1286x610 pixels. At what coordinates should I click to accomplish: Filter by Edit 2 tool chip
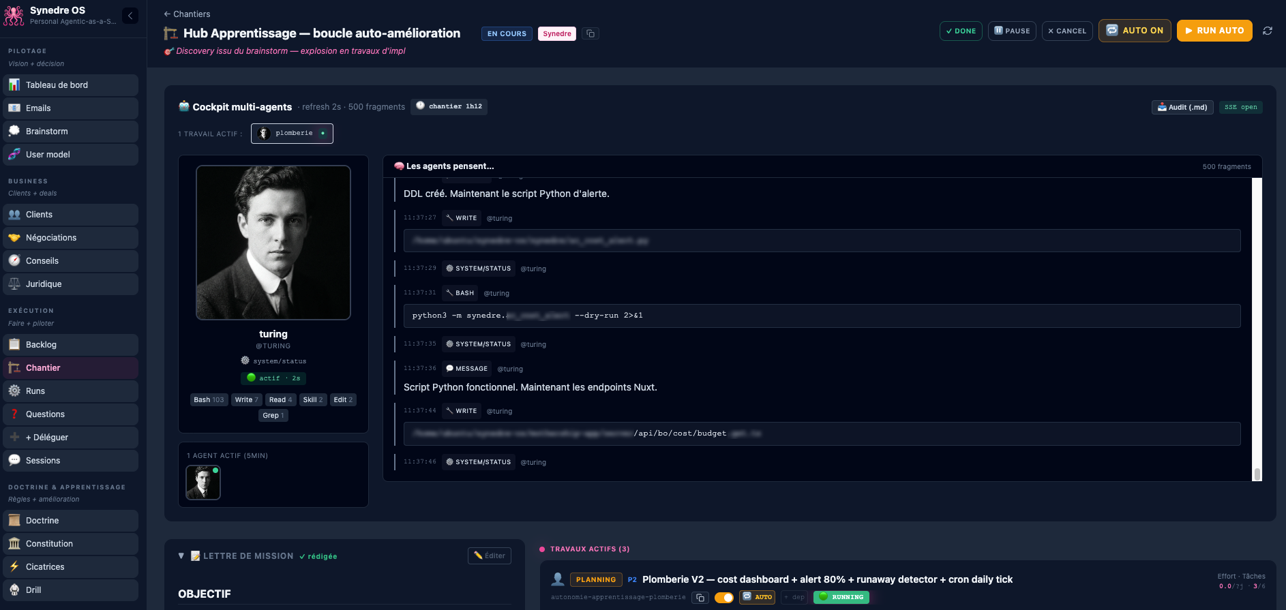tap(343, 400)
